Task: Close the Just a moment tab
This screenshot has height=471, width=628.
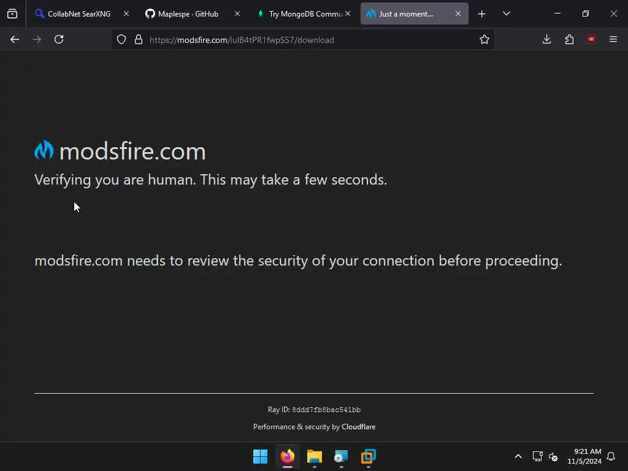Action: click(458, 13)
